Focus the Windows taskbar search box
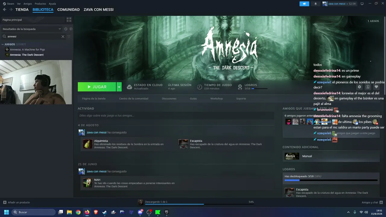This screenshot has height=217, width=386. tap(33, 212)
